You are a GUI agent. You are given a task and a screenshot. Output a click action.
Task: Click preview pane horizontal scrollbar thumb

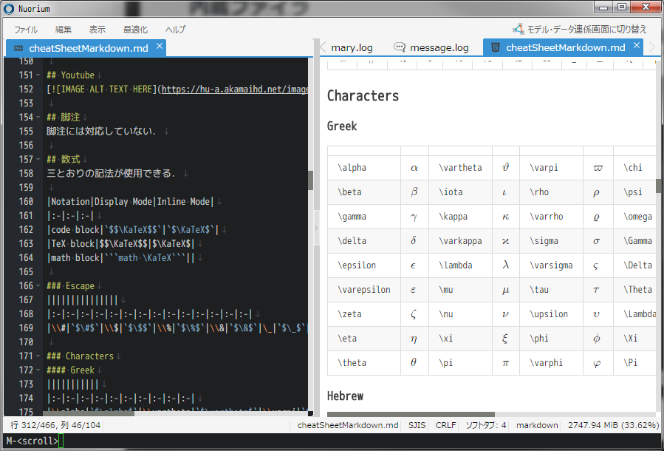pyautogui.click(x=411, y=414)
